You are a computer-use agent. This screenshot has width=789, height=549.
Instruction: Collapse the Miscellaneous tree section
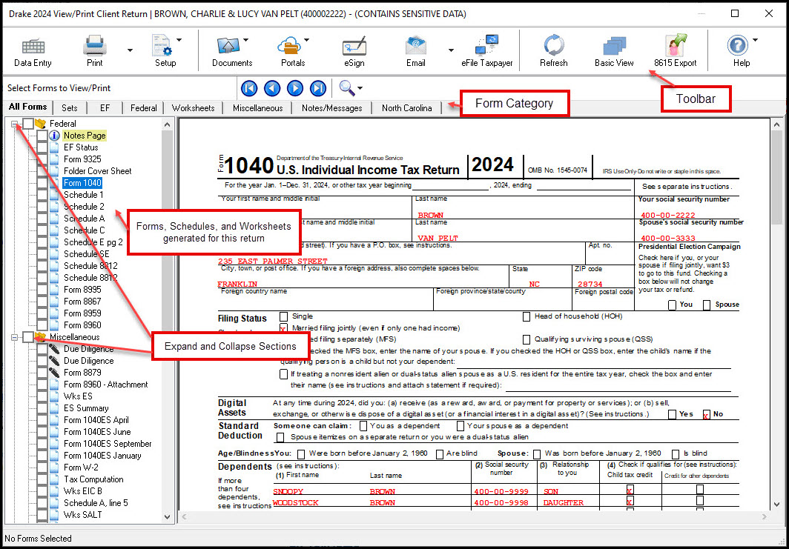coord(15,337)
